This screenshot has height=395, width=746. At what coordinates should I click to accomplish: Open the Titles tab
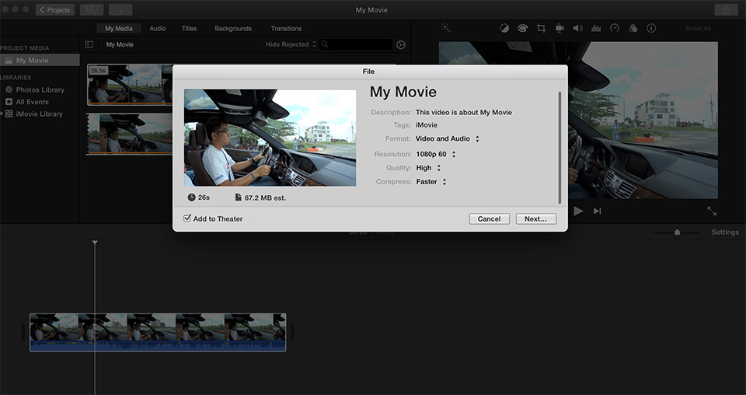[x=189, y=29]
